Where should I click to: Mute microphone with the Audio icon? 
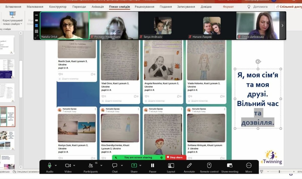pyautogui.click(x=50, y=165)
